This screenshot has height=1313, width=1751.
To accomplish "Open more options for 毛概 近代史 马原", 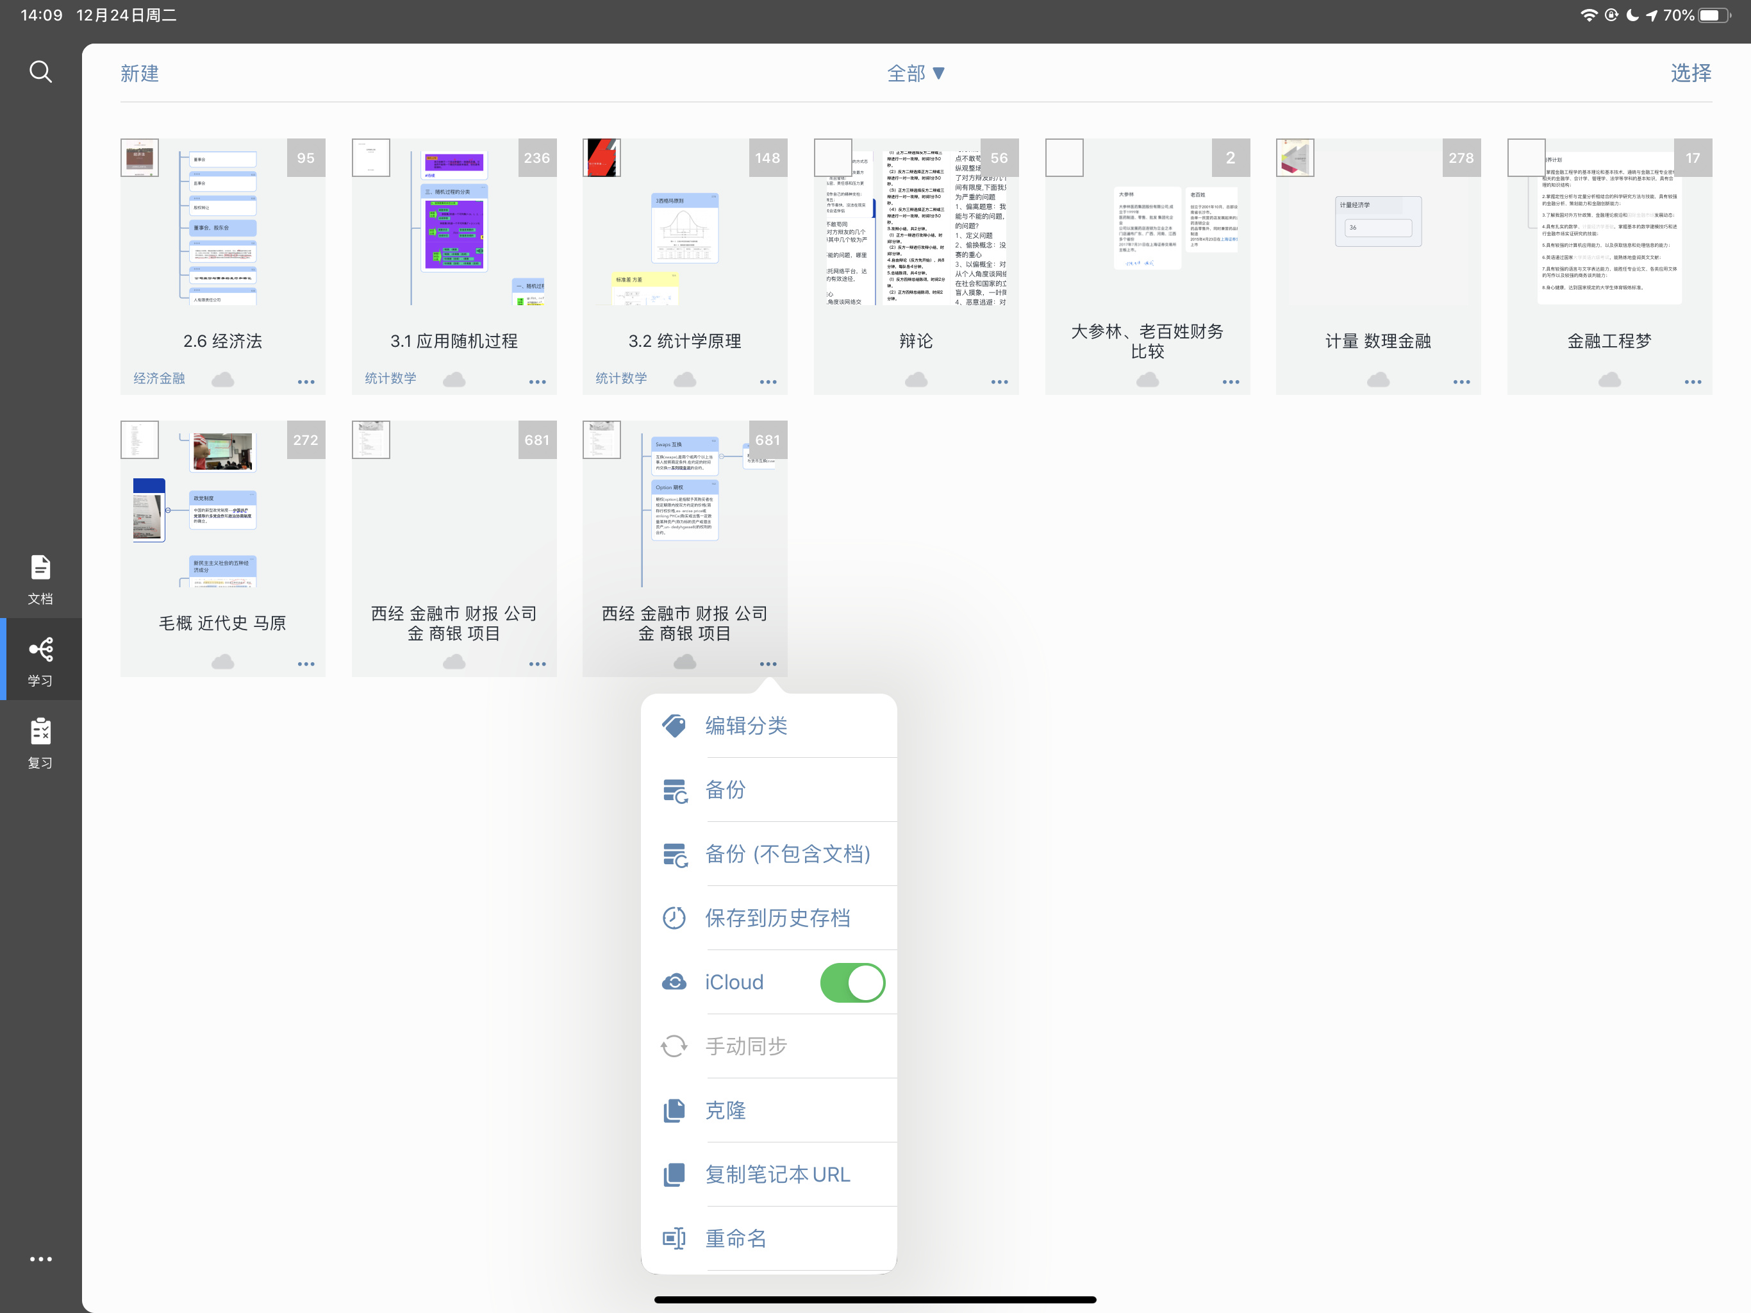I will [x=306, y=664].
